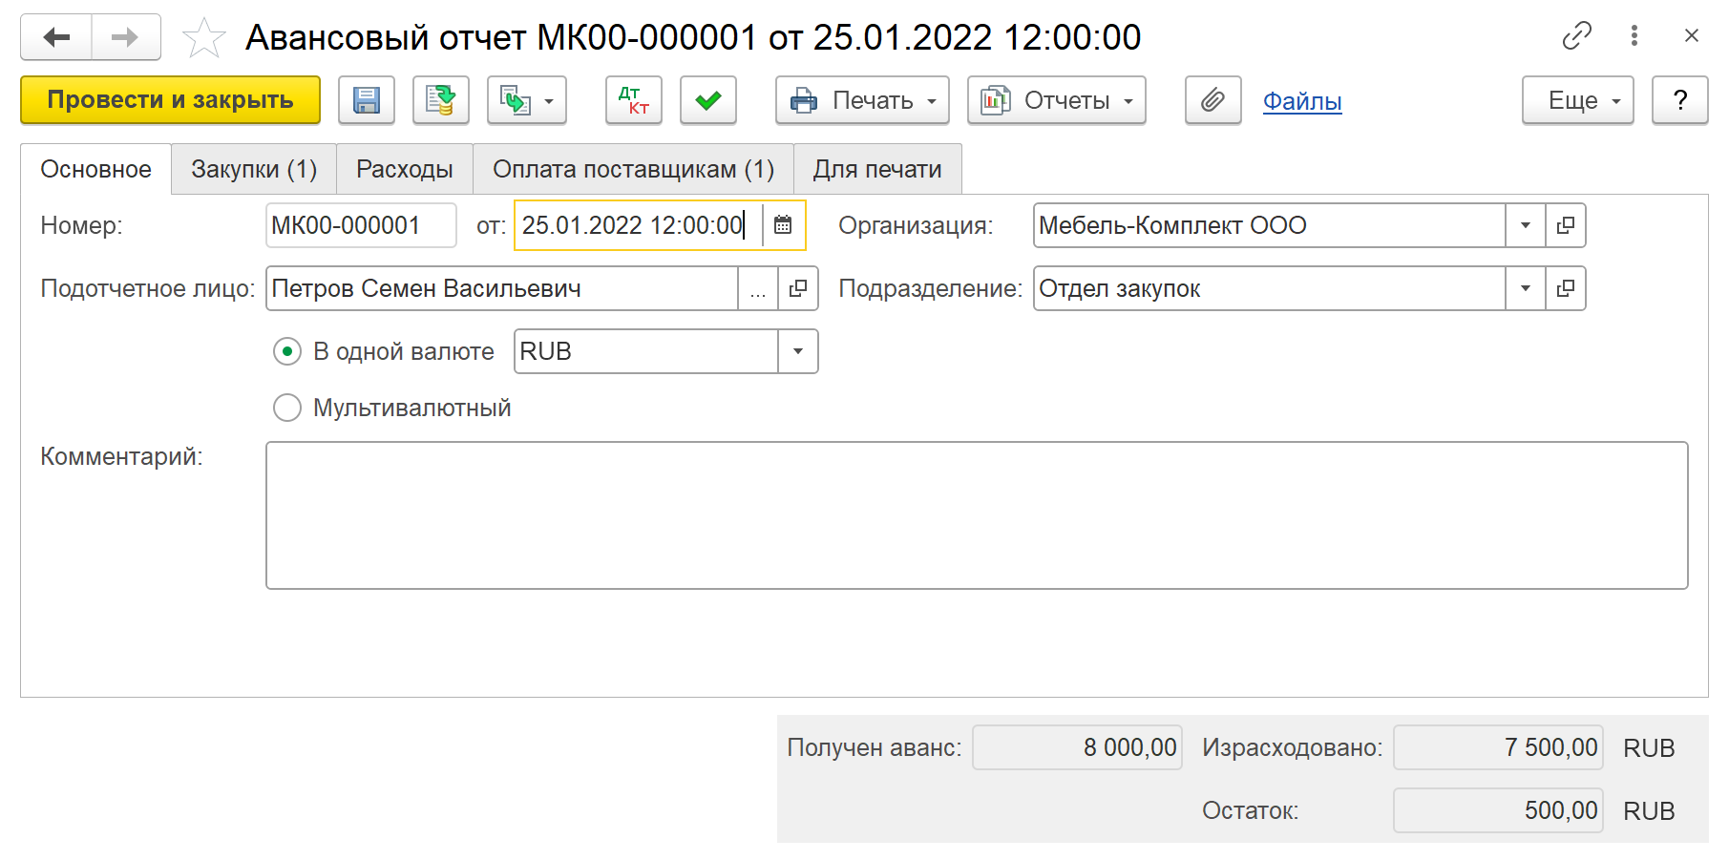Open the Файлы link
Viewport: 1729px width, 860px height.
(1301, 101)
